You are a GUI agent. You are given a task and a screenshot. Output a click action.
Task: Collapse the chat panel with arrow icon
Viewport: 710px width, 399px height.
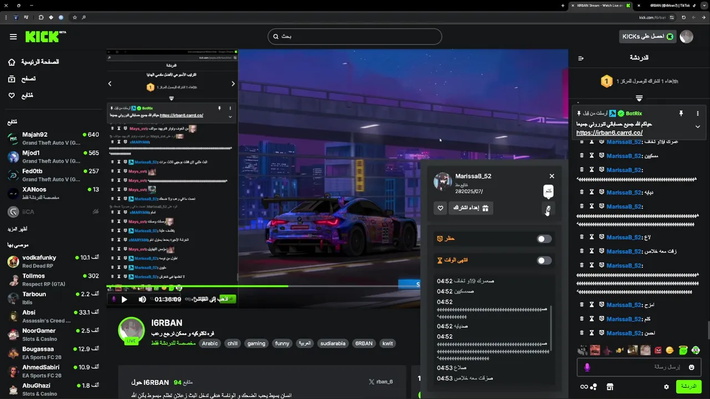tap(581, 58)
